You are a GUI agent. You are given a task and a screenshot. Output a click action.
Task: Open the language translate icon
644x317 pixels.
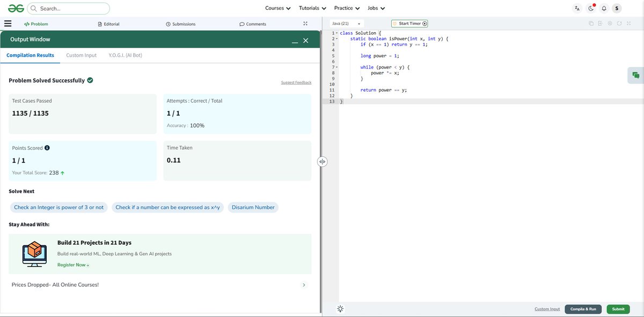coord(577,8)
